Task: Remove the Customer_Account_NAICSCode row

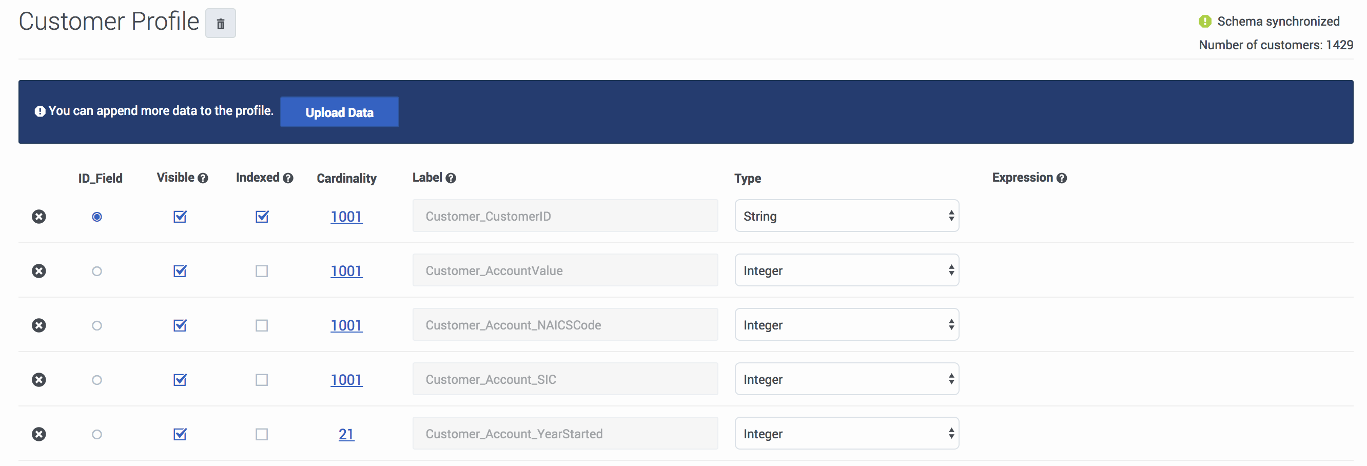Action: click(38, 325)
